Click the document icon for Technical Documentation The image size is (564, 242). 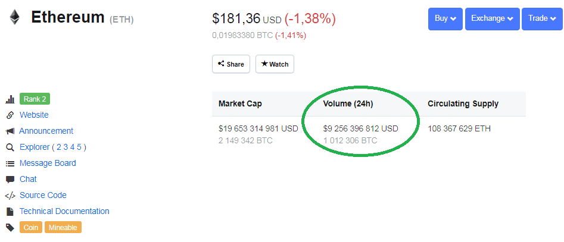(x=10, y=212)
